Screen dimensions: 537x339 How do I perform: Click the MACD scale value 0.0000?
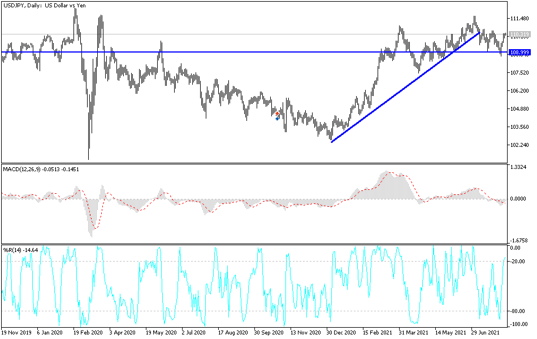(x=518, y=199)
